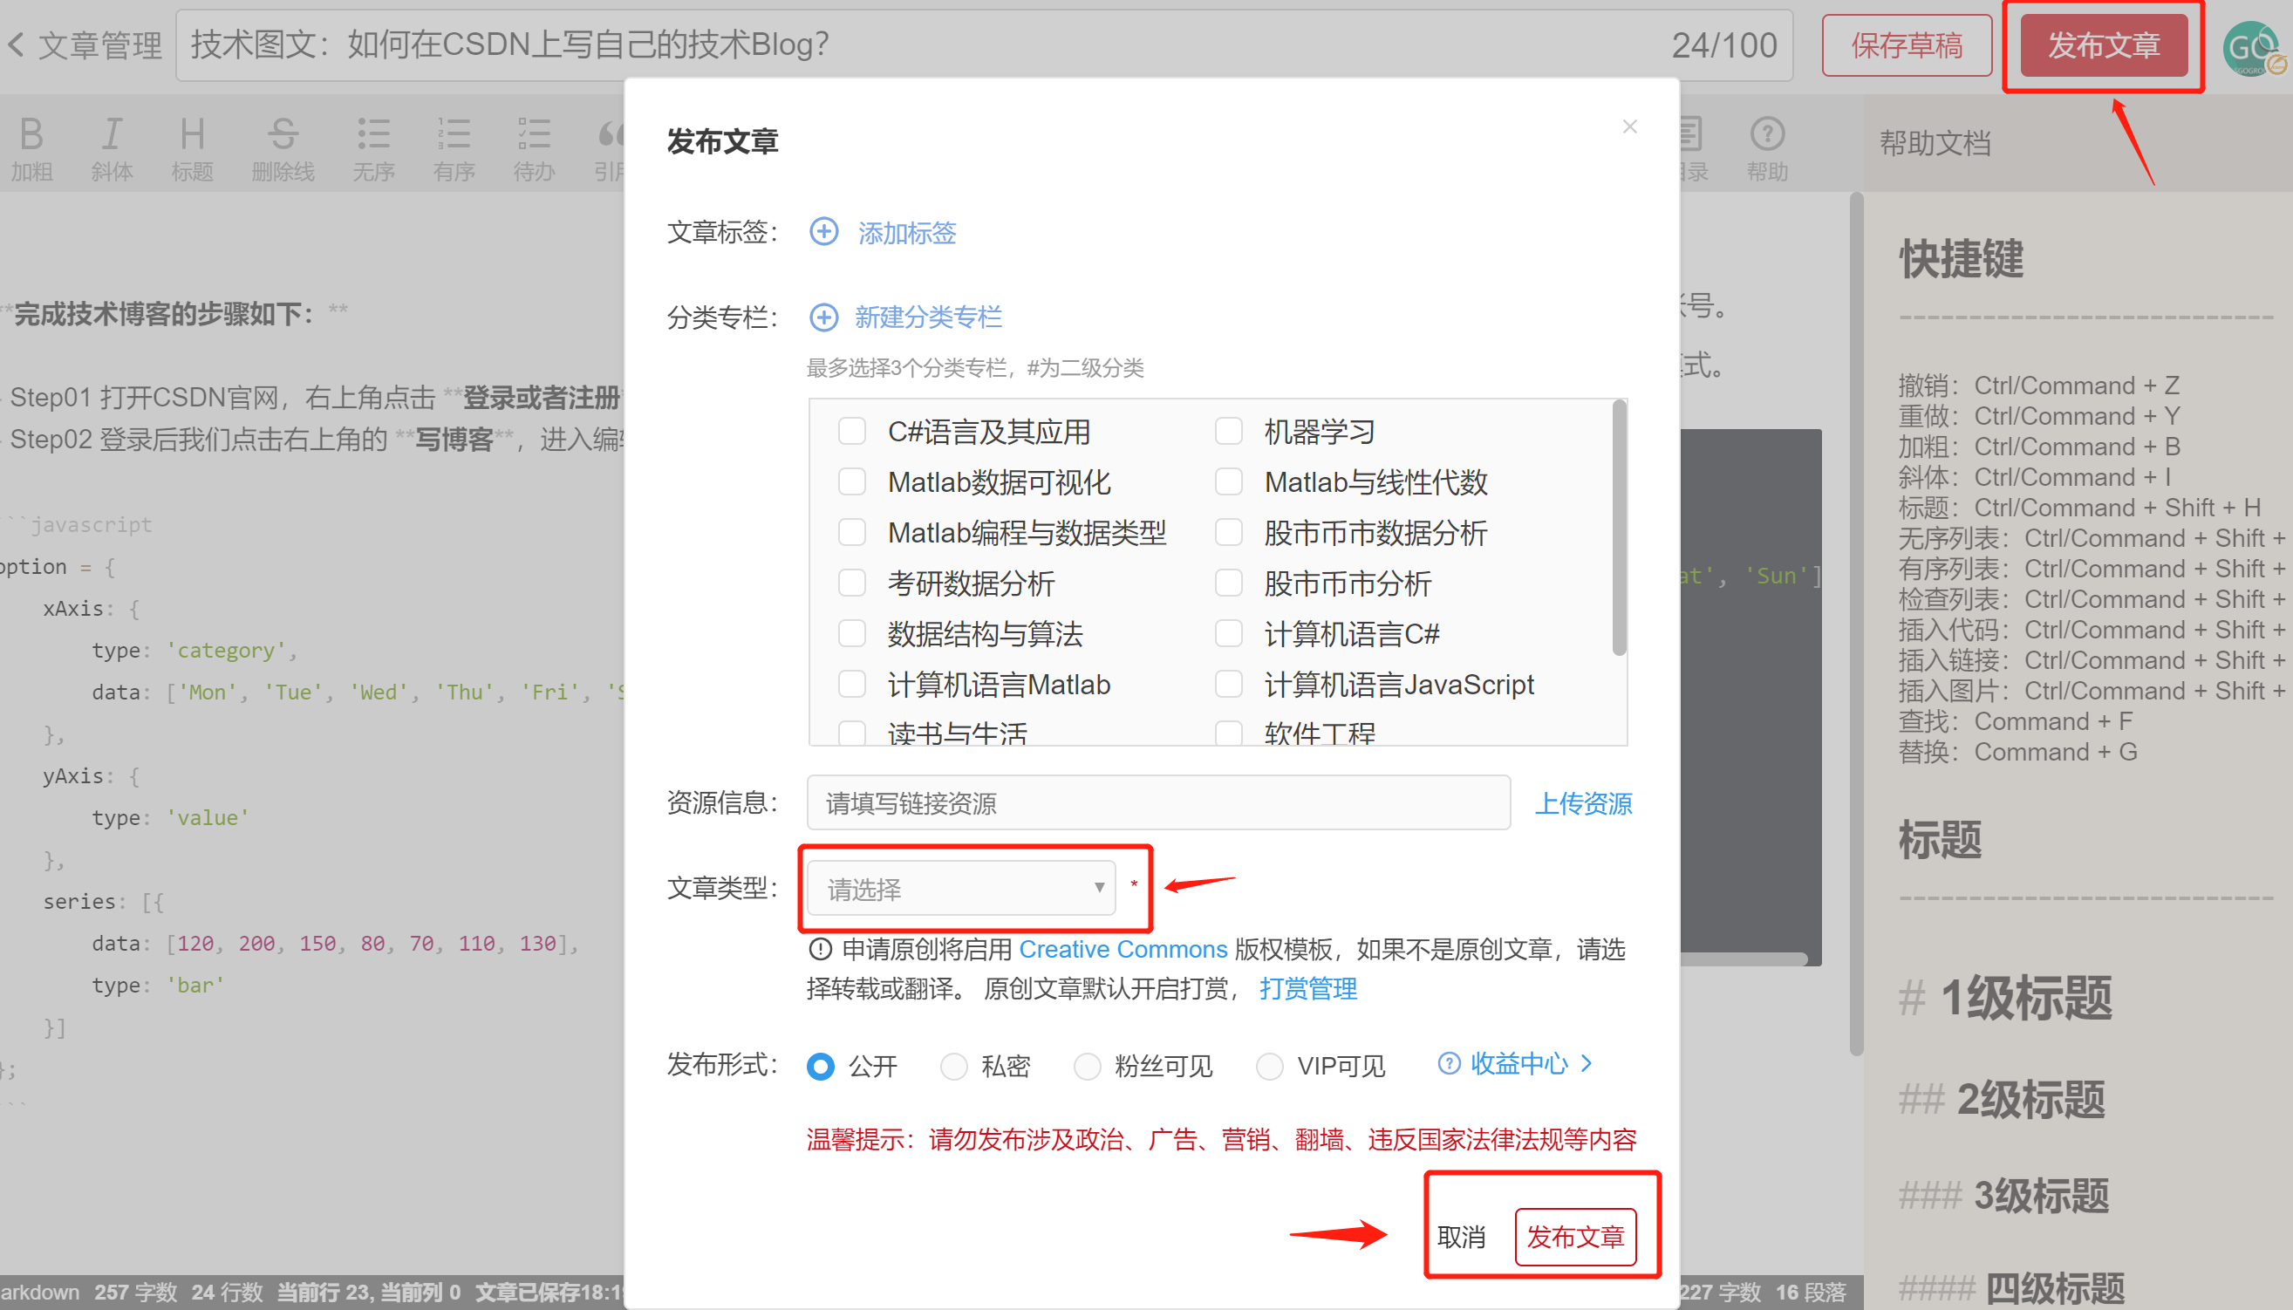This screenshot has width=2293, height=1310.
Task: Open the 收益中心 link
Action: [x=1518, y=1062]
